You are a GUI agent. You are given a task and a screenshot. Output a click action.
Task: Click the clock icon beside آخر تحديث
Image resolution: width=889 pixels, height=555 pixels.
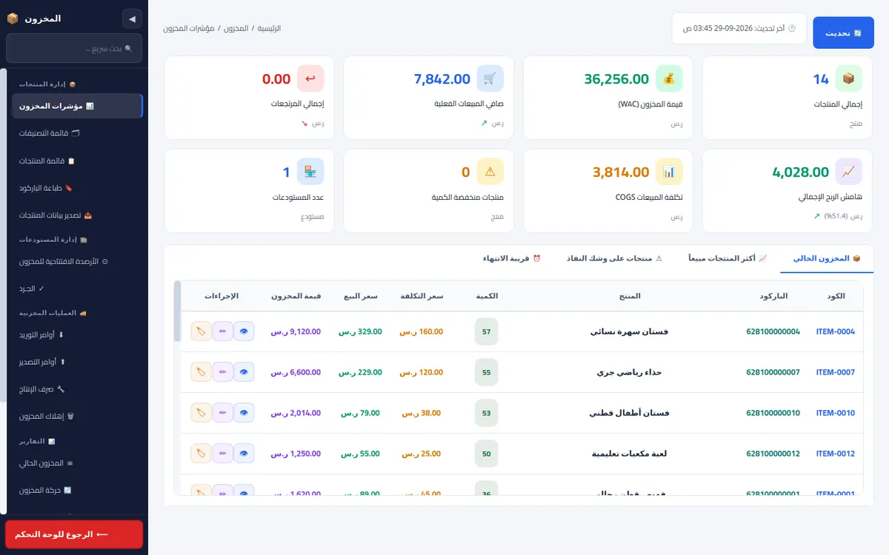pos(791,28)
